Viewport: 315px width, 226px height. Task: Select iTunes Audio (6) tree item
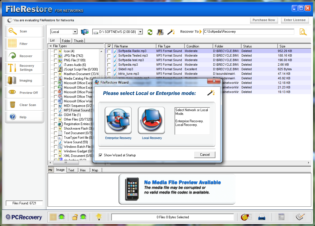pyautogui.click(x=75, y=65)
